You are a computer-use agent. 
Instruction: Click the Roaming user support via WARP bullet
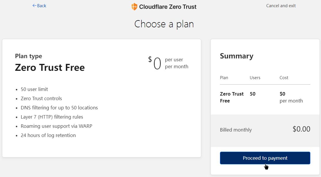[x=56, y=126]
